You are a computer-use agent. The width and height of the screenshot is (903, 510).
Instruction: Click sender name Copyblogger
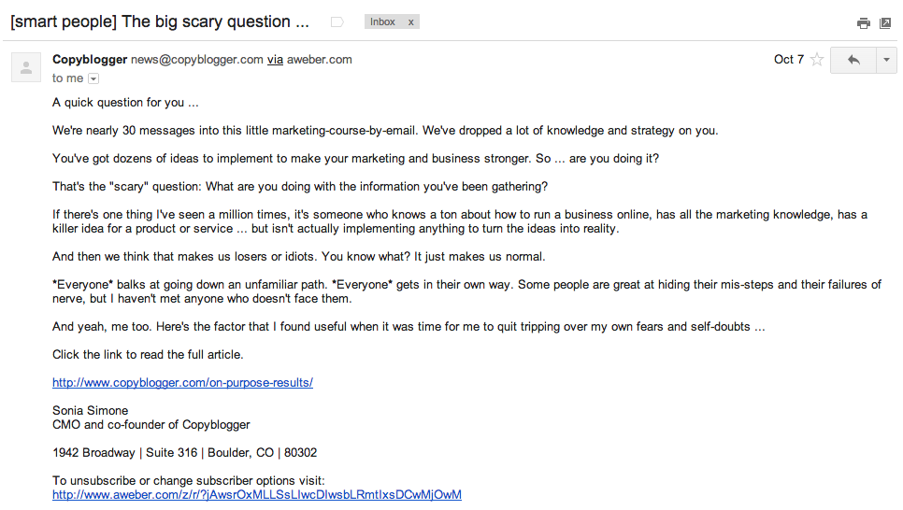[90, 60]
